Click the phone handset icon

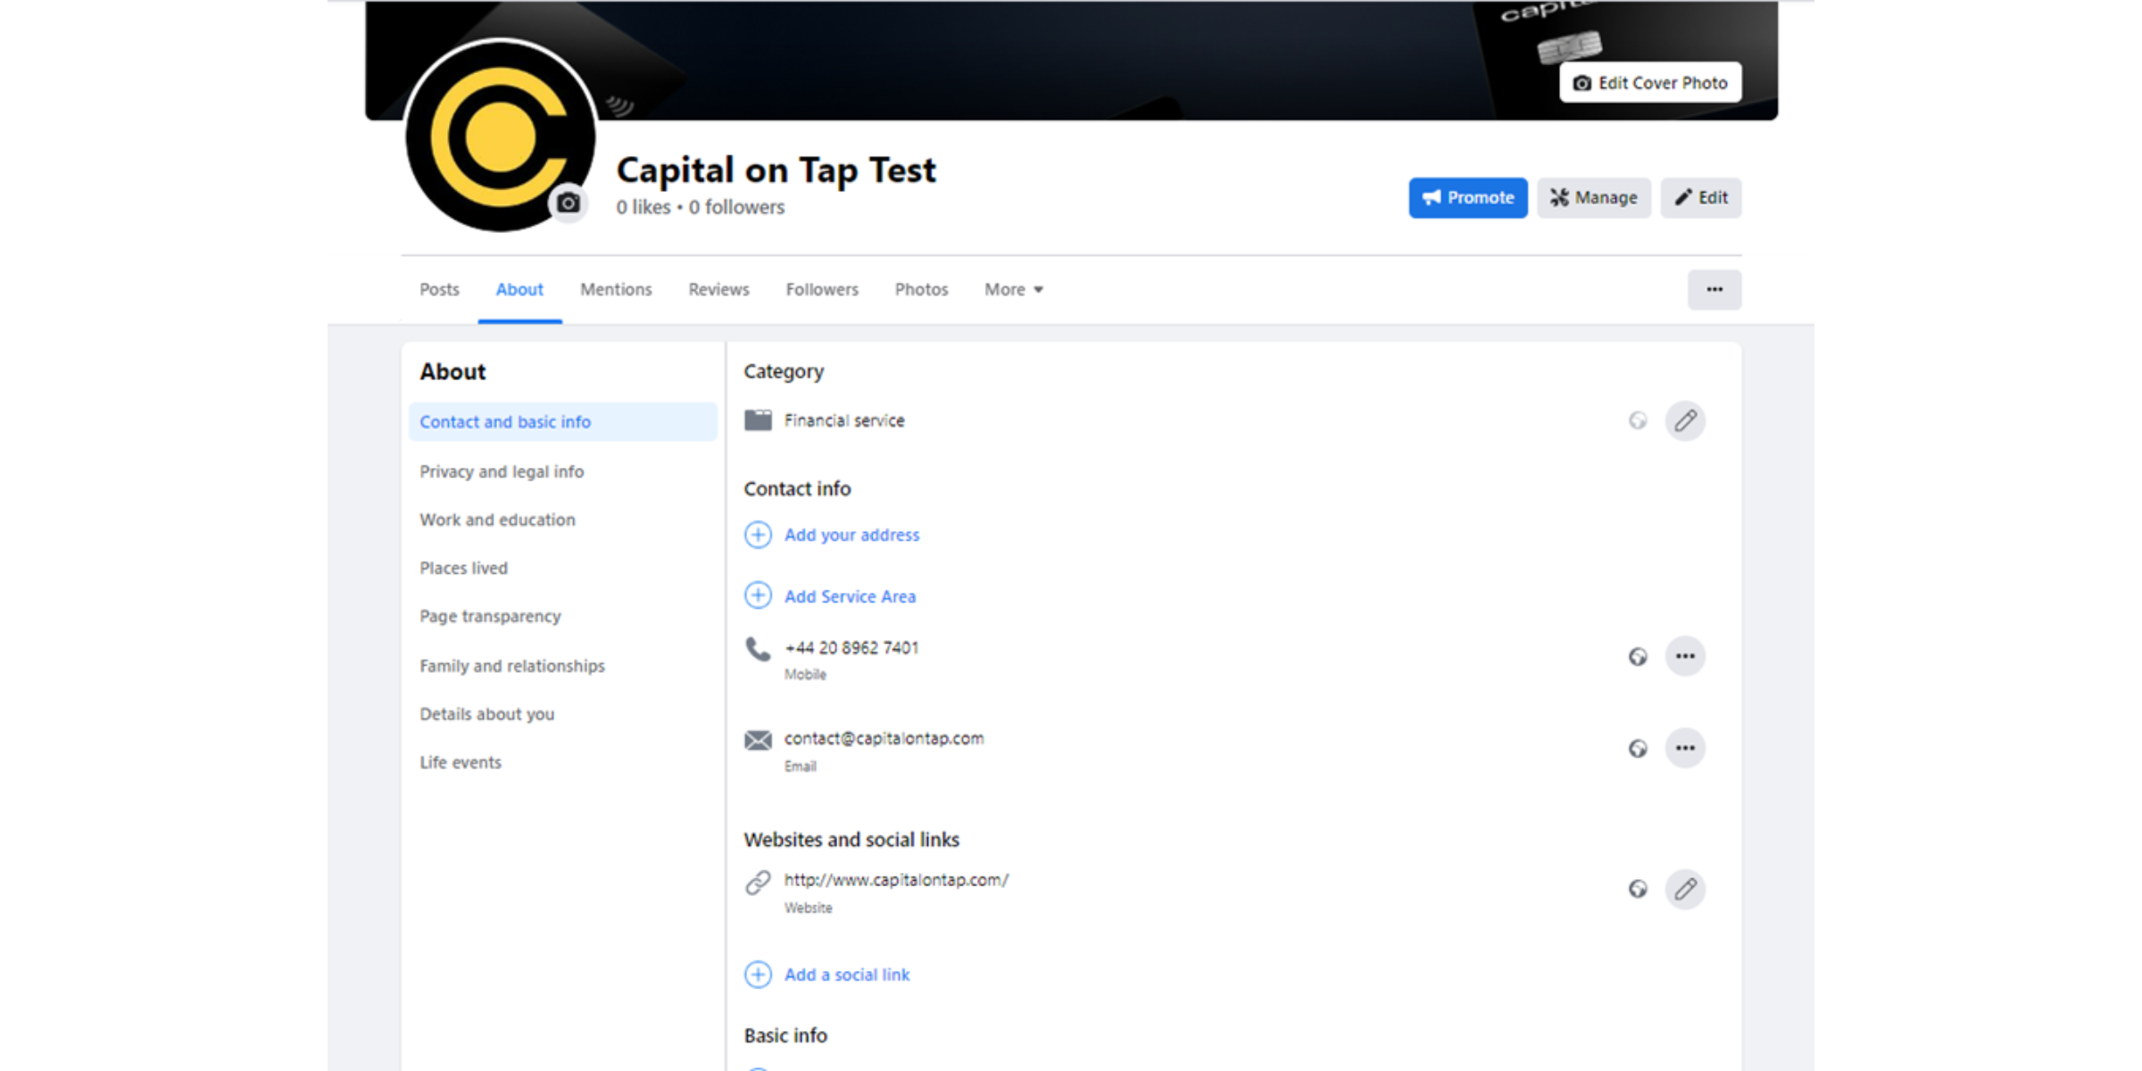click(758, 649)
